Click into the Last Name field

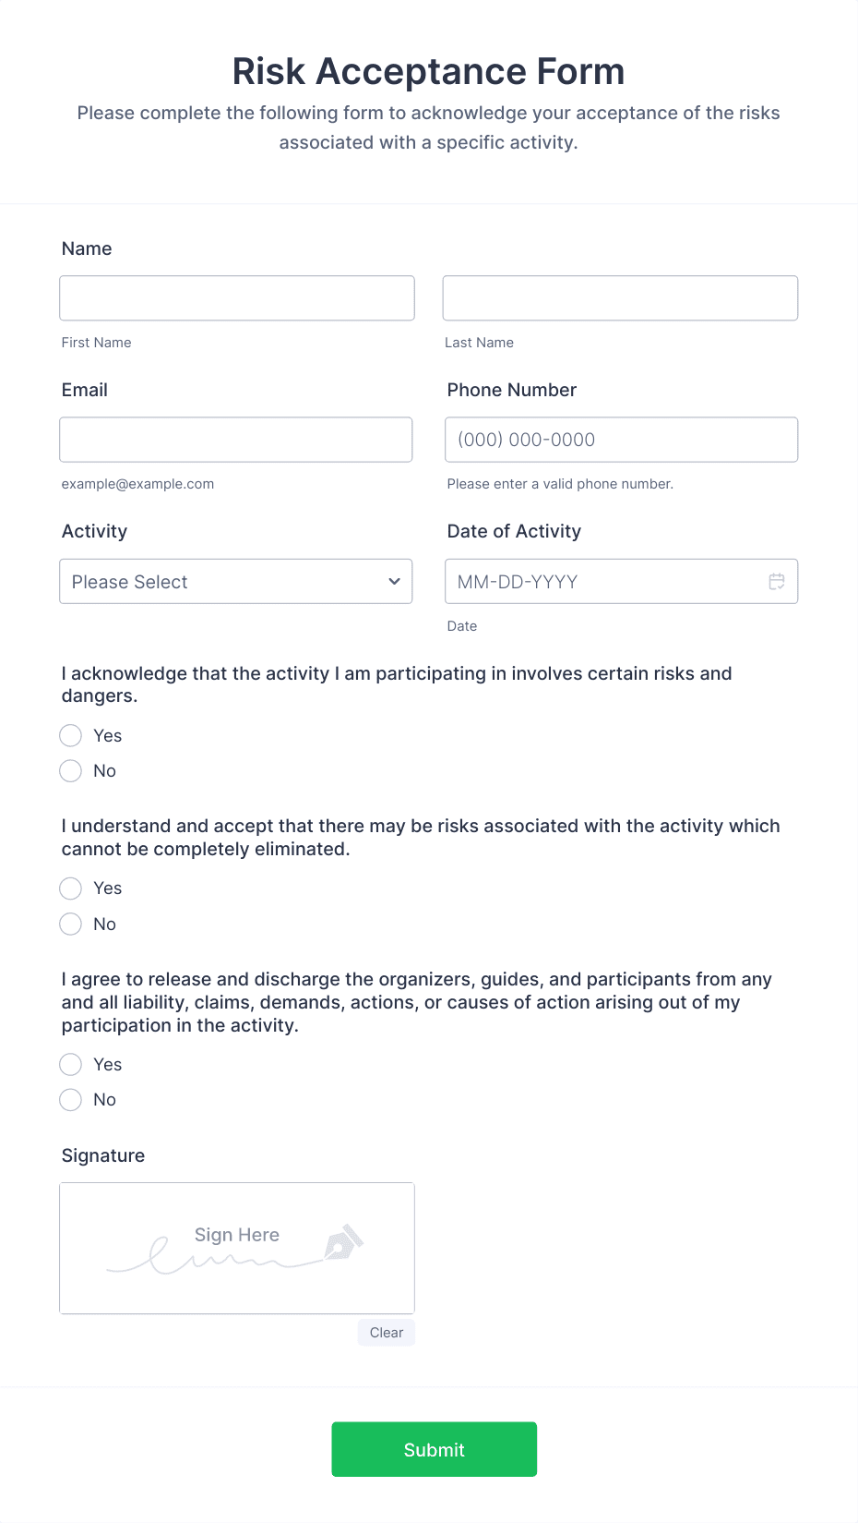click(x=620, y=298)
